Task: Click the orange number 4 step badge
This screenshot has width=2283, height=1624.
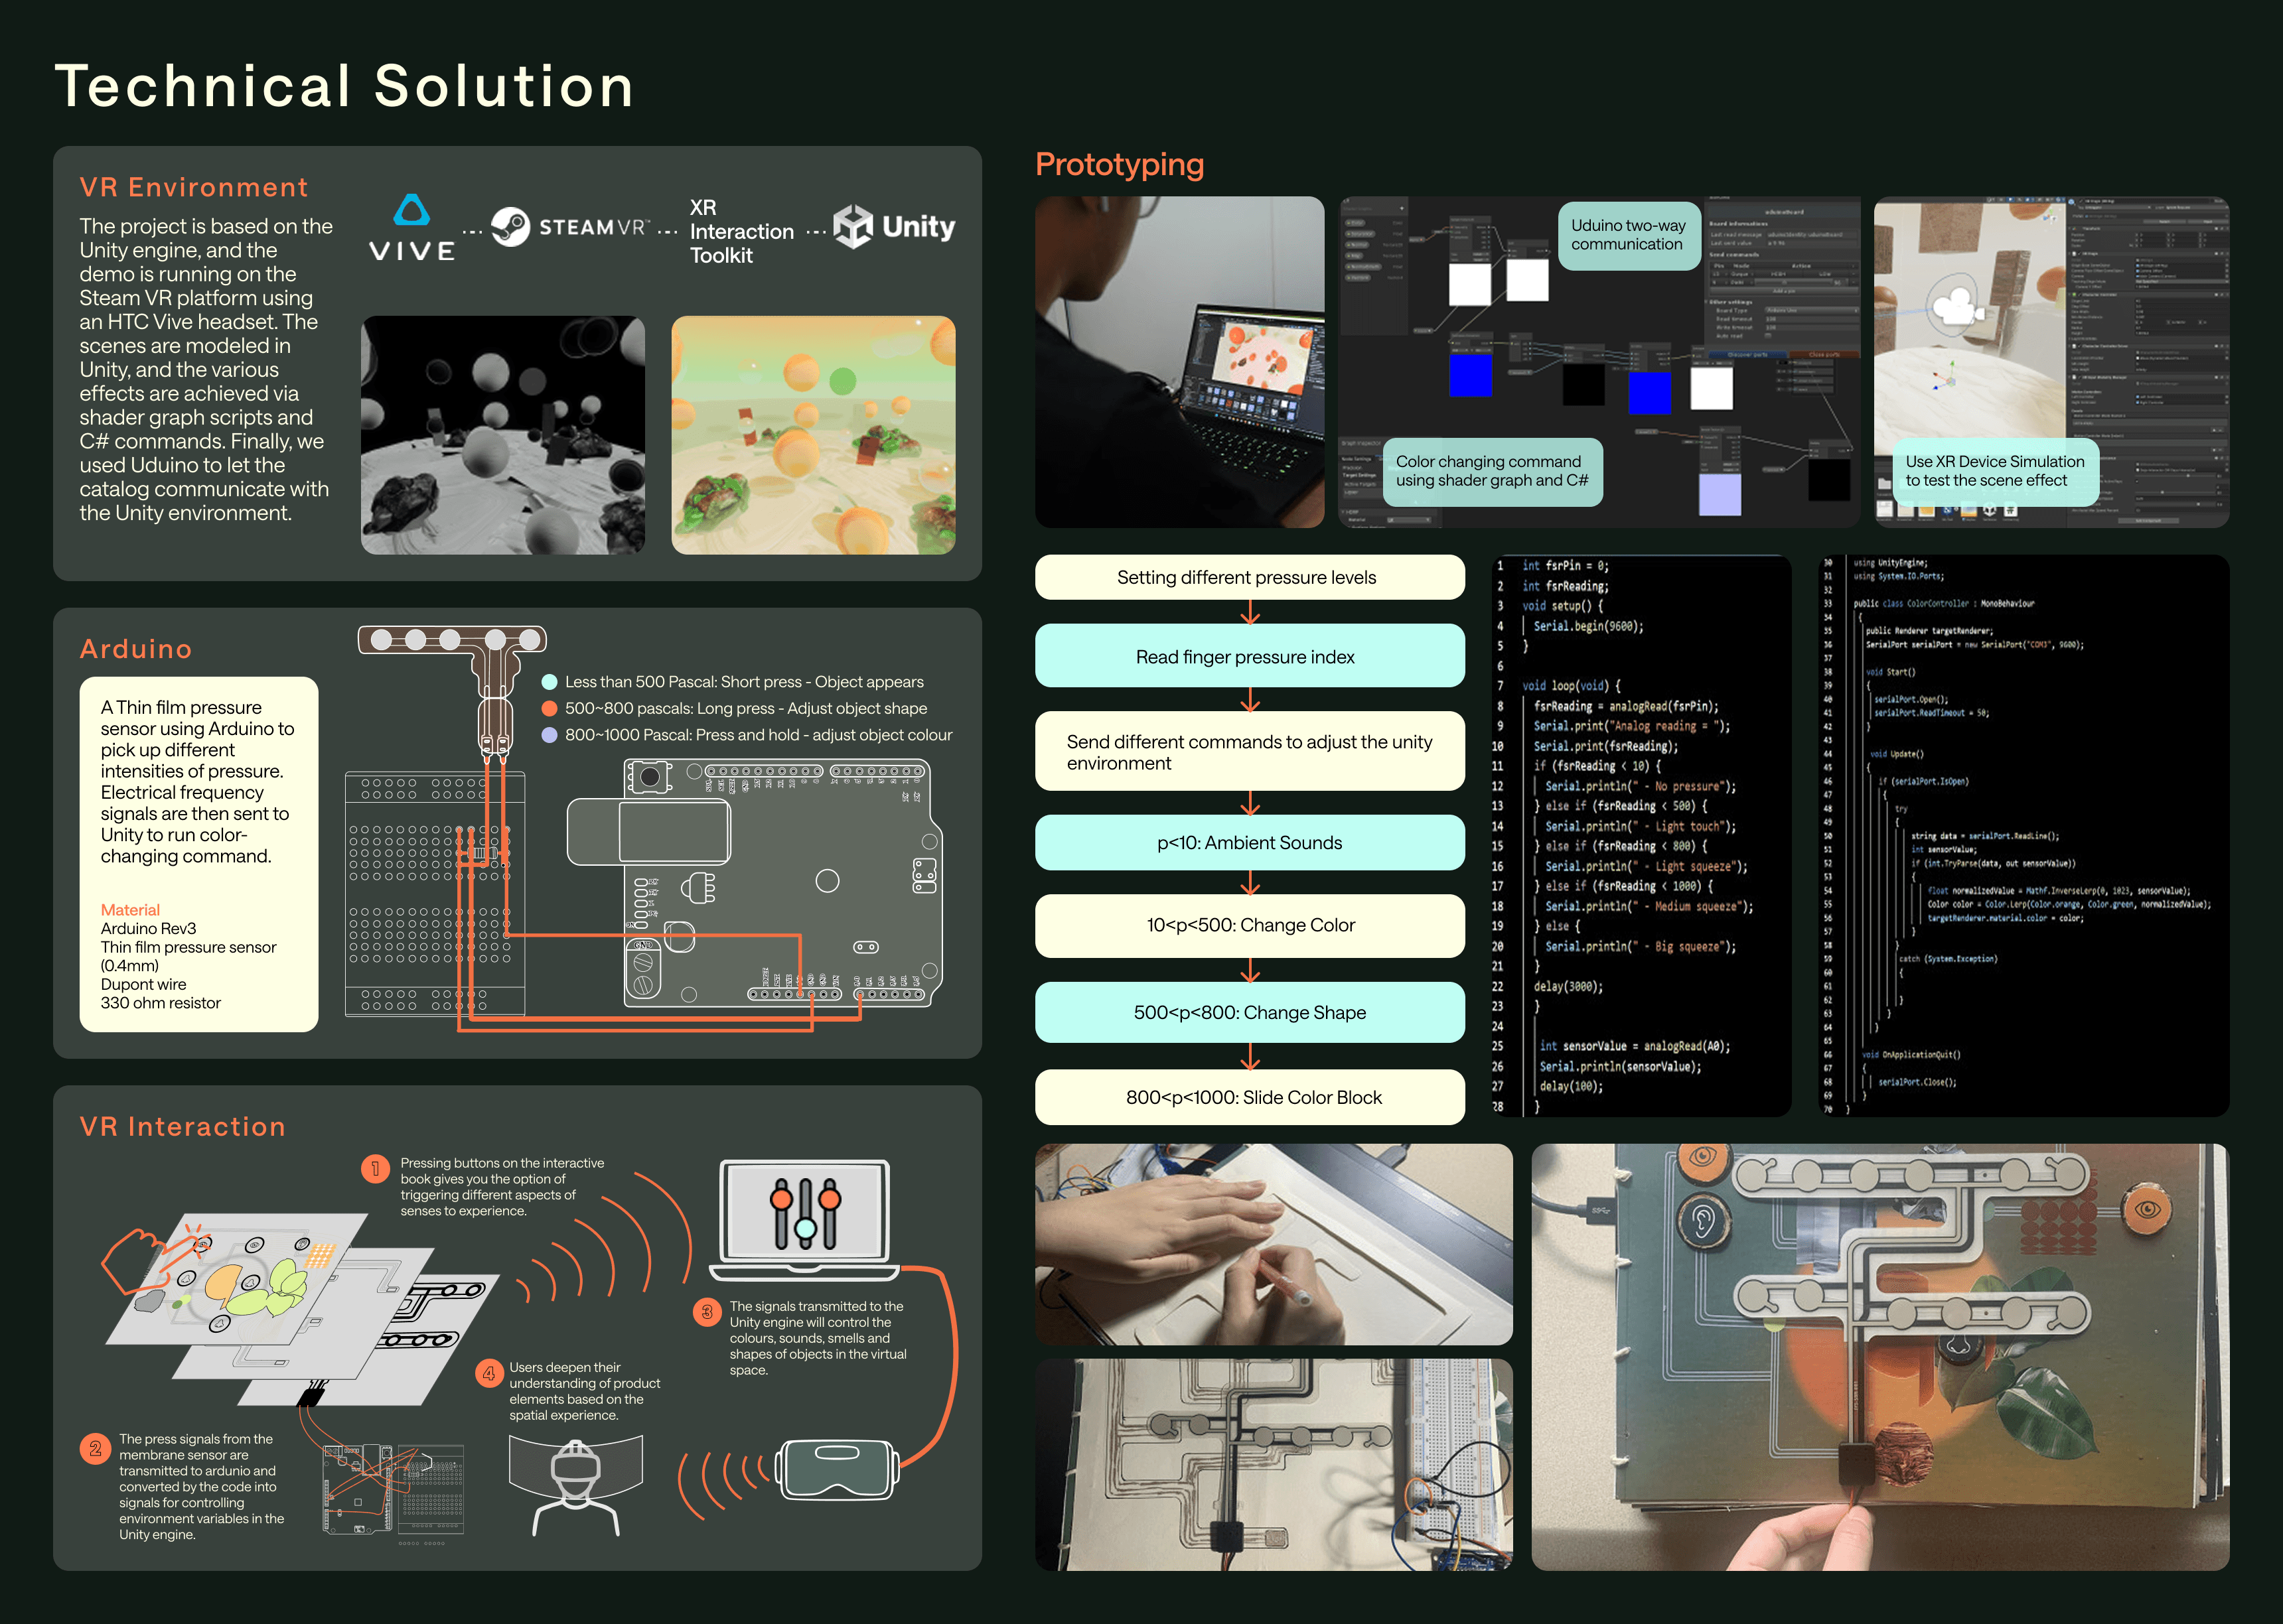Action: [x=488, y=1373]
